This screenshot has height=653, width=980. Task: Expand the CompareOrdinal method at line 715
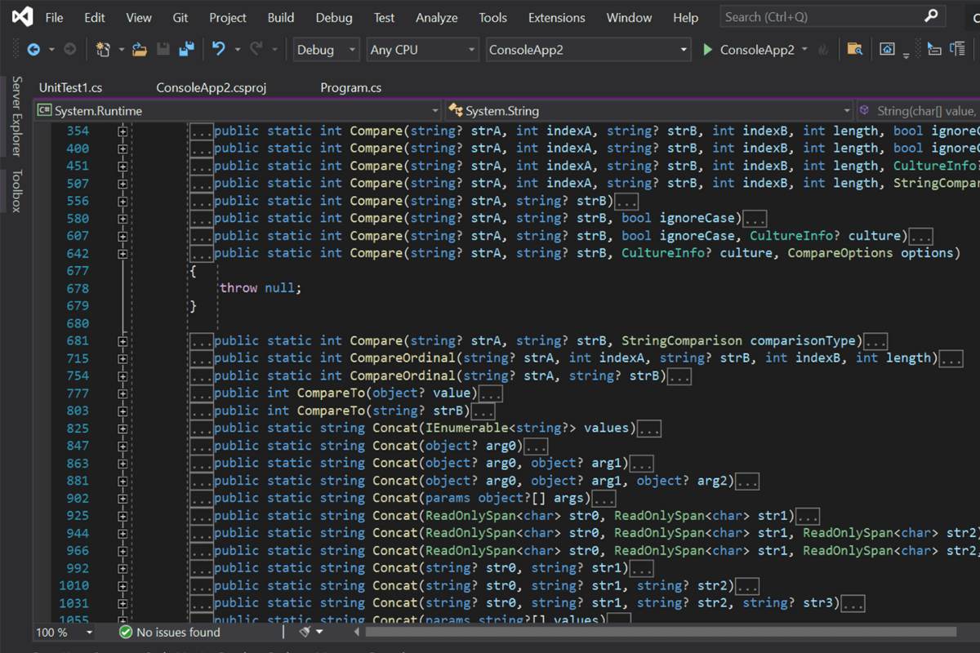tap(122, 358)
